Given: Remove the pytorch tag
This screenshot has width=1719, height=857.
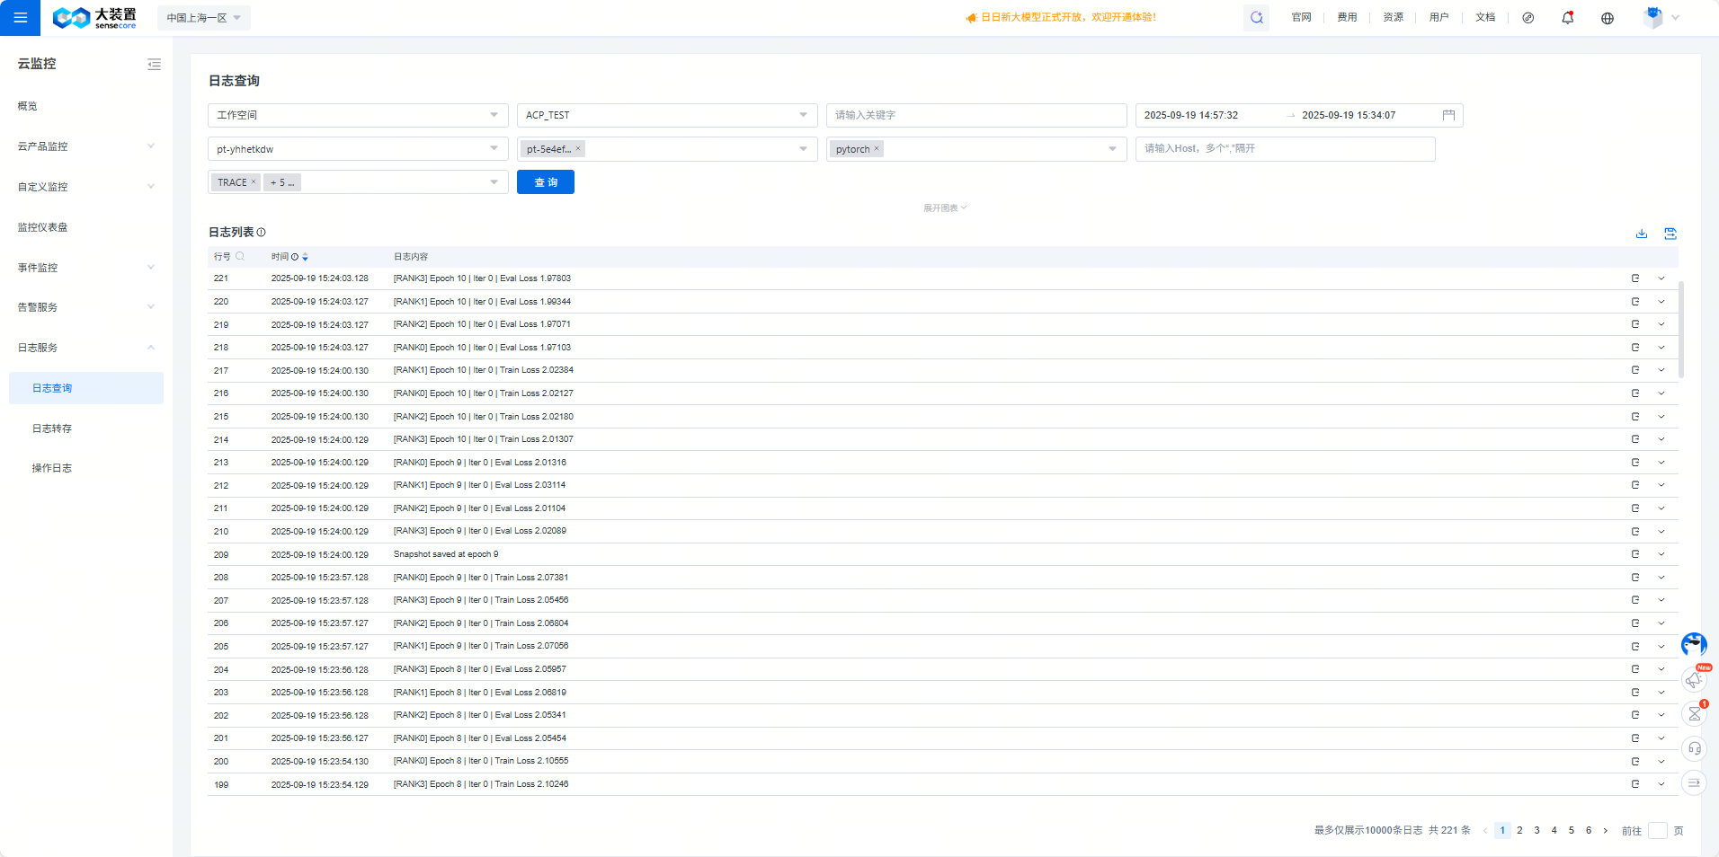Looking at the screenshot, I should (x=877, y=149).
